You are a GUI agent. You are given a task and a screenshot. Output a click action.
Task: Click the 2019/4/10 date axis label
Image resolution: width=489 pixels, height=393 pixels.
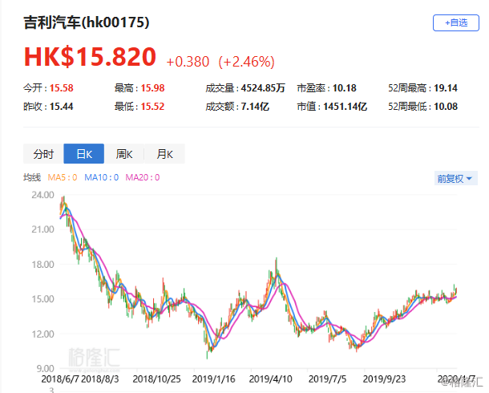click(270, 379)
